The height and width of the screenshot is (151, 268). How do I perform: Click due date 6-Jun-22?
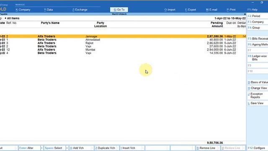click(x=230, y=49)
